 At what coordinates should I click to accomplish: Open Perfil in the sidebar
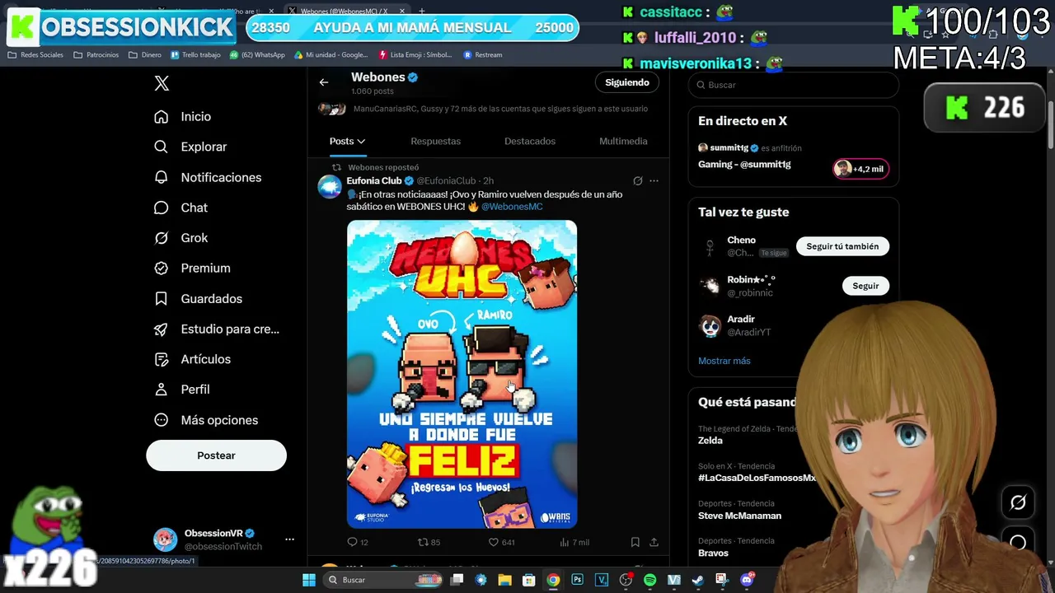tap(182, 390)
